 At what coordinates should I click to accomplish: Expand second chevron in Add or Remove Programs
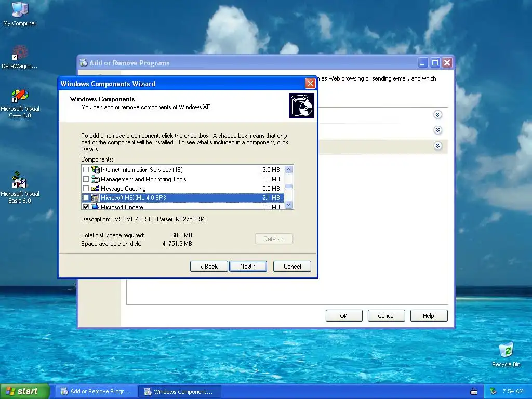(437, 130)
